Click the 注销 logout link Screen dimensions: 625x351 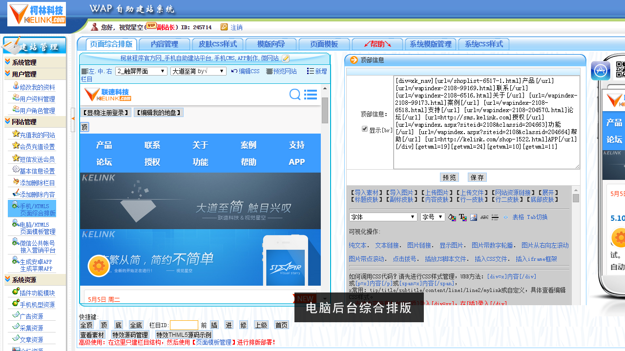coord(236,27)
